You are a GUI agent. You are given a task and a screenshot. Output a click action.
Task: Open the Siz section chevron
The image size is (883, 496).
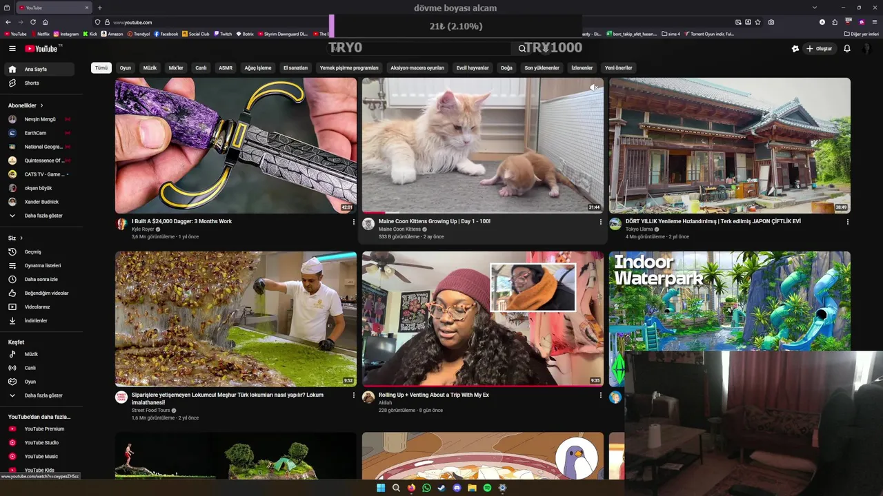[x=21, y=238]
